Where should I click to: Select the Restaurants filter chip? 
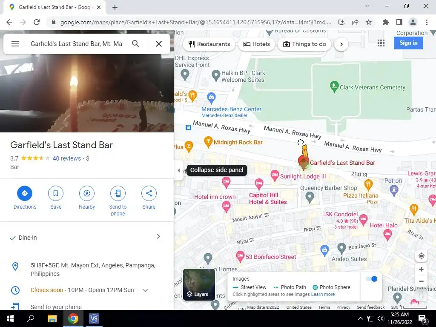point(209,44)
